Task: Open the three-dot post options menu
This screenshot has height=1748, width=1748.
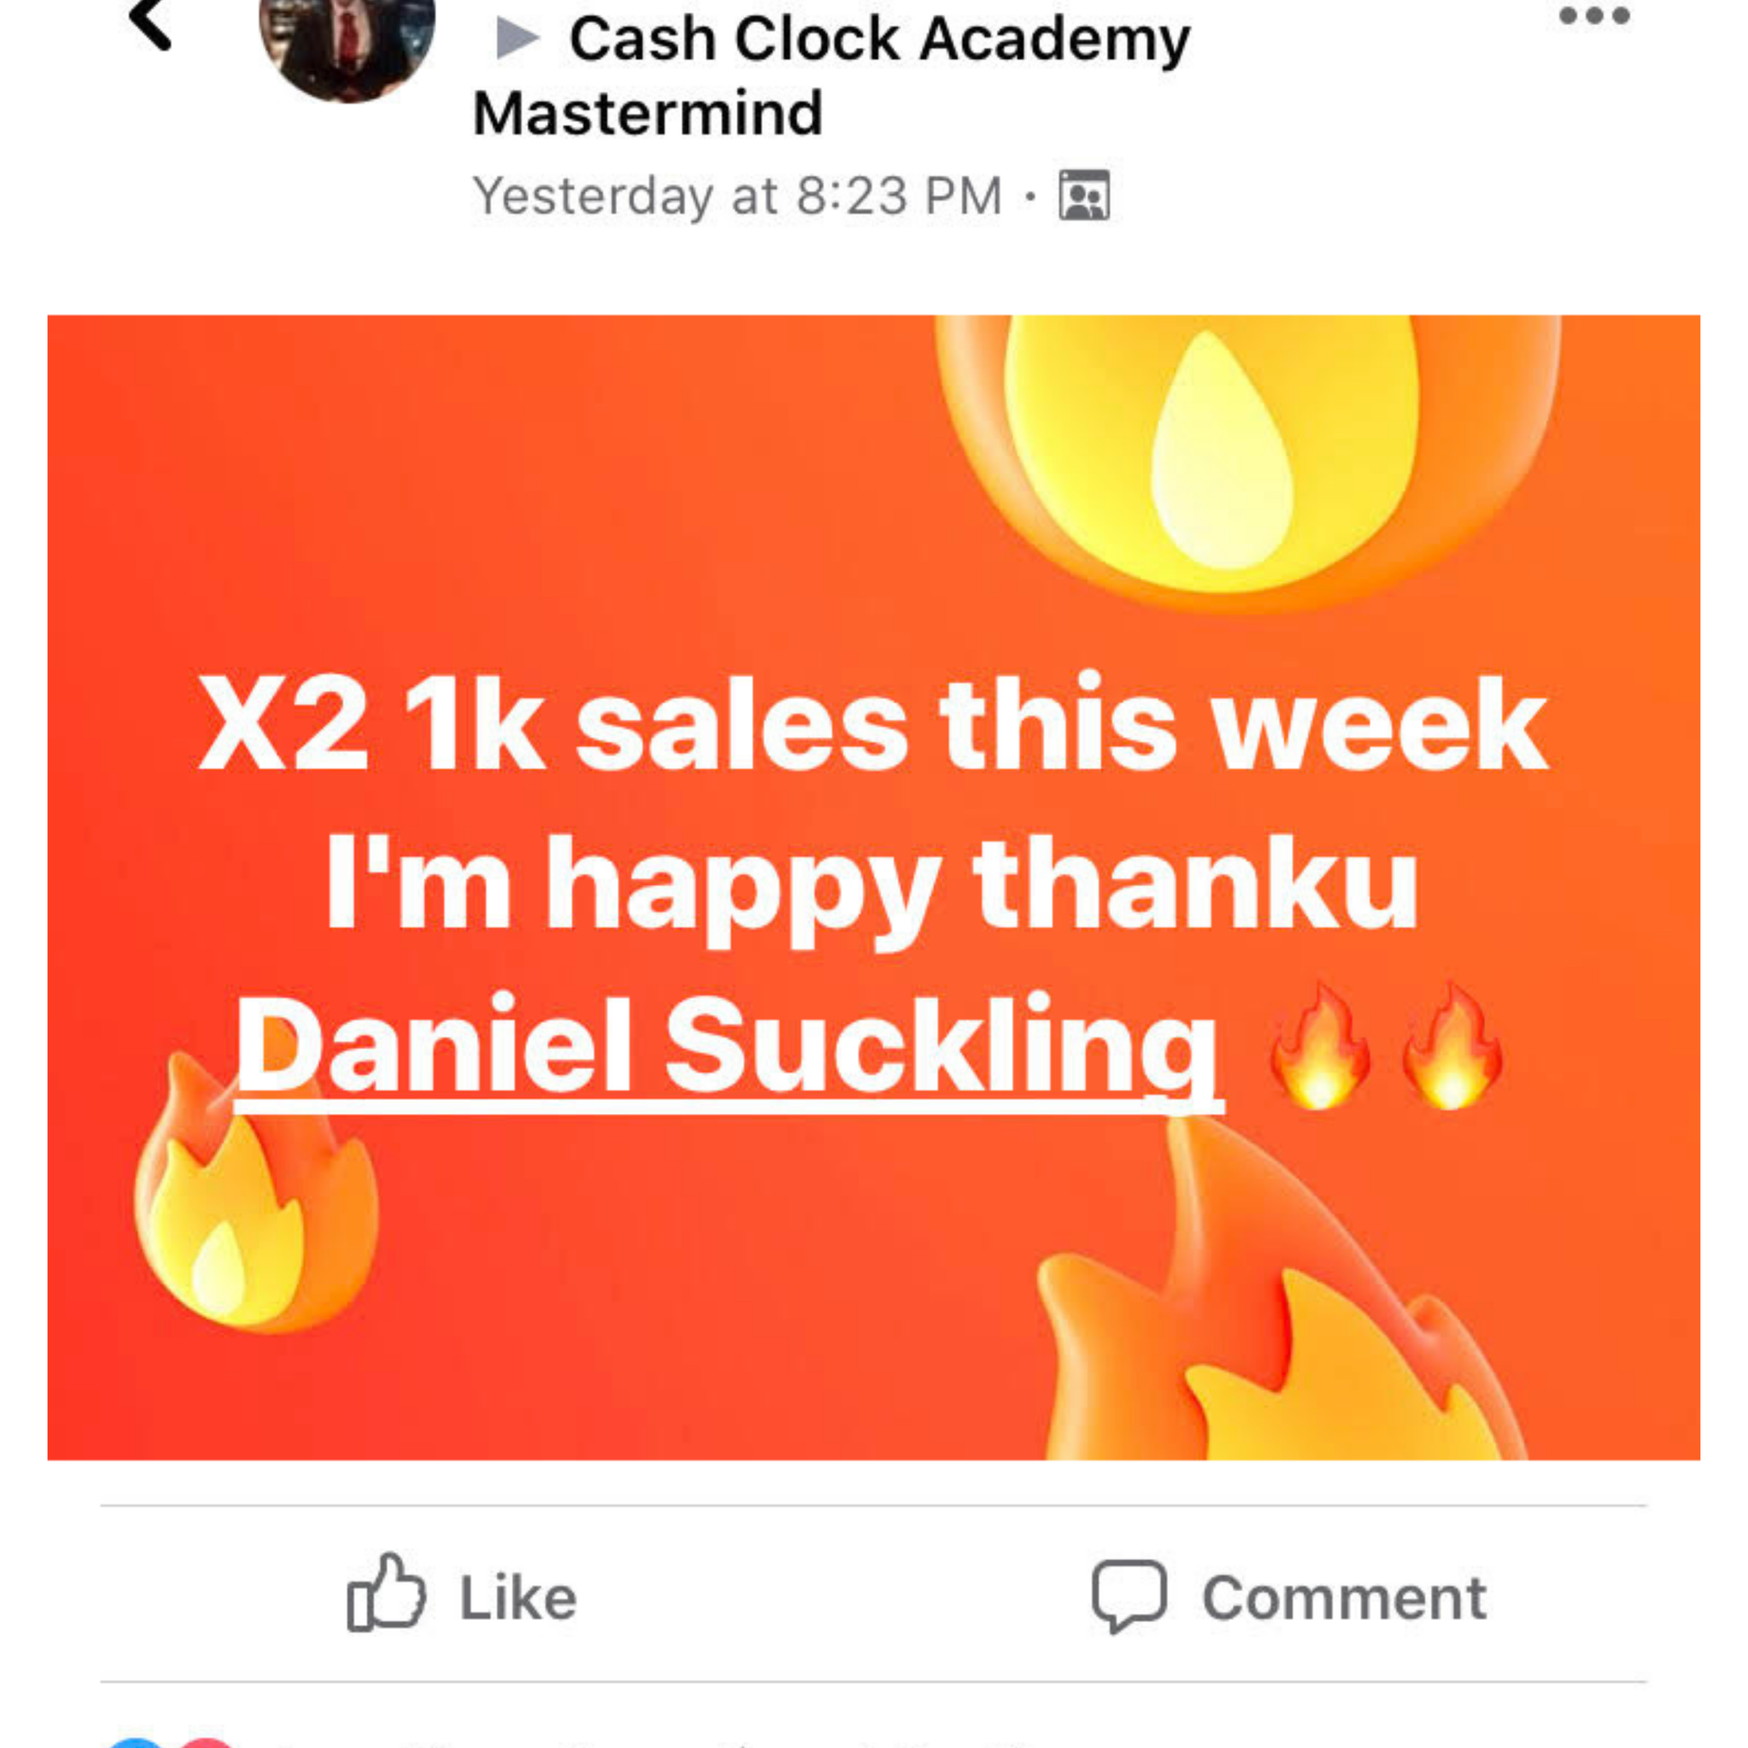Action: tap(1594, 16)
